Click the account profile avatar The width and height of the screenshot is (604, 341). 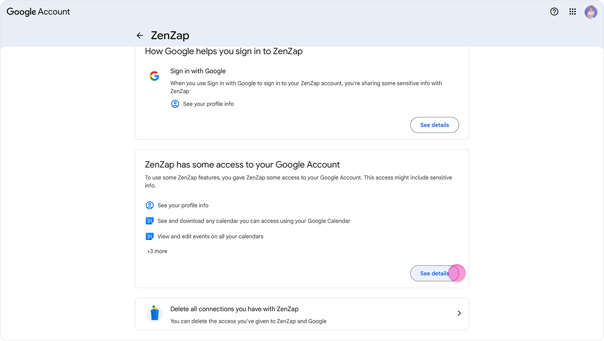590,12
